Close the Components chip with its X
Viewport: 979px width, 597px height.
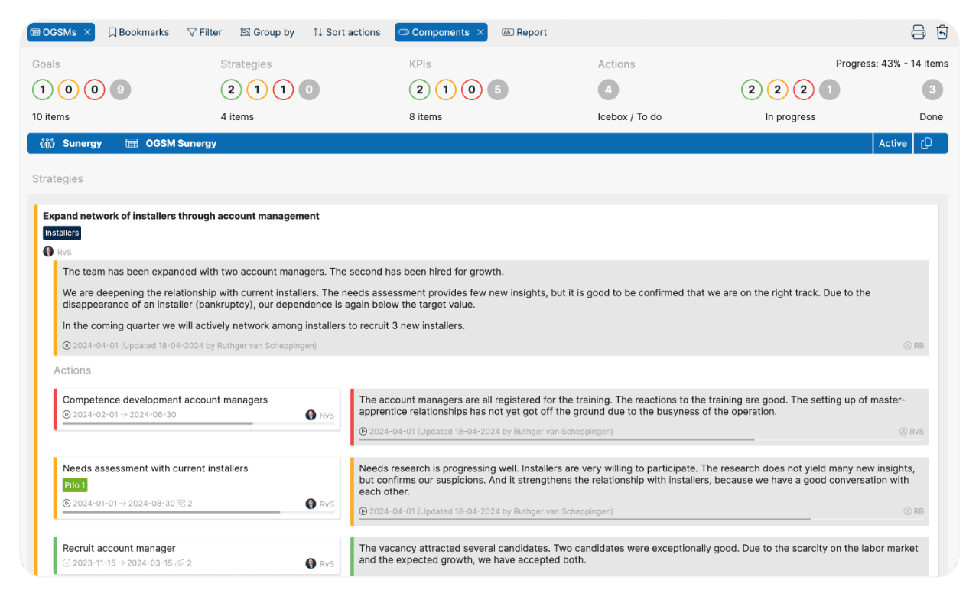click(x=480, y=32)
